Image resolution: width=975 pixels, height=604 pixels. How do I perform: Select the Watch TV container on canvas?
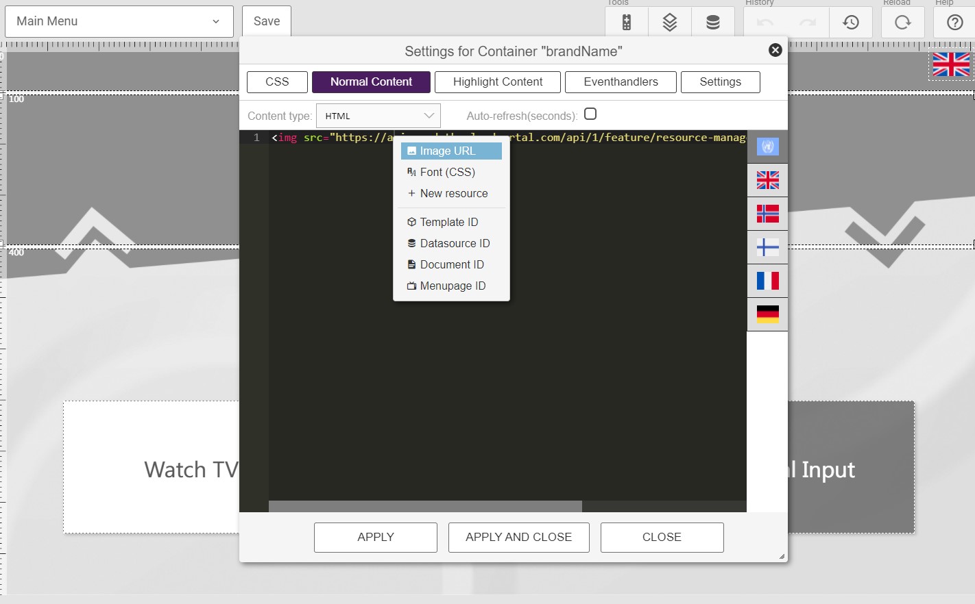[152, 467]
